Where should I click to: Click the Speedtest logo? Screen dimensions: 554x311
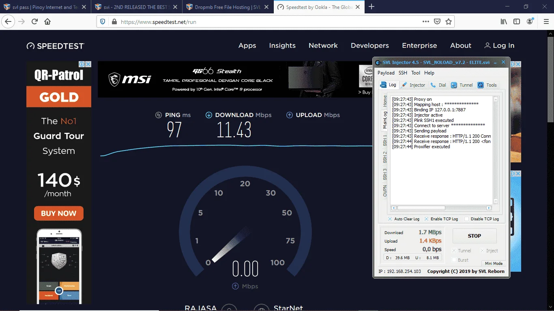click(x=56, y=46)
